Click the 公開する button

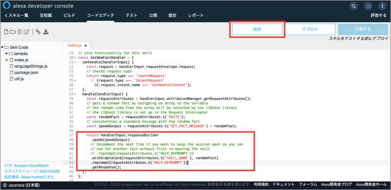(x=363, y=29)
